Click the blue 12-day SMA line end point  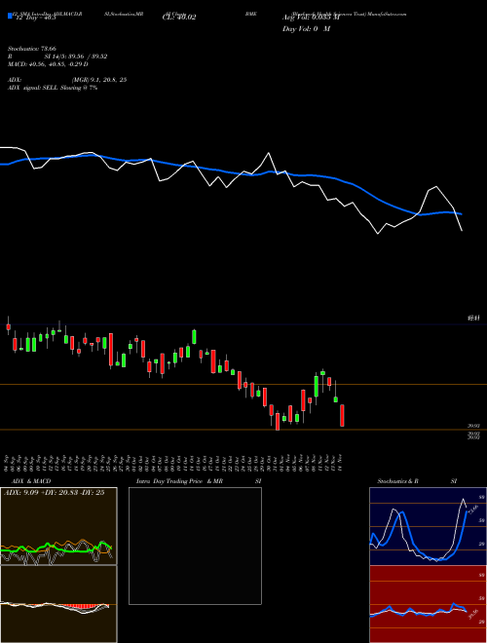click(462, 213)
